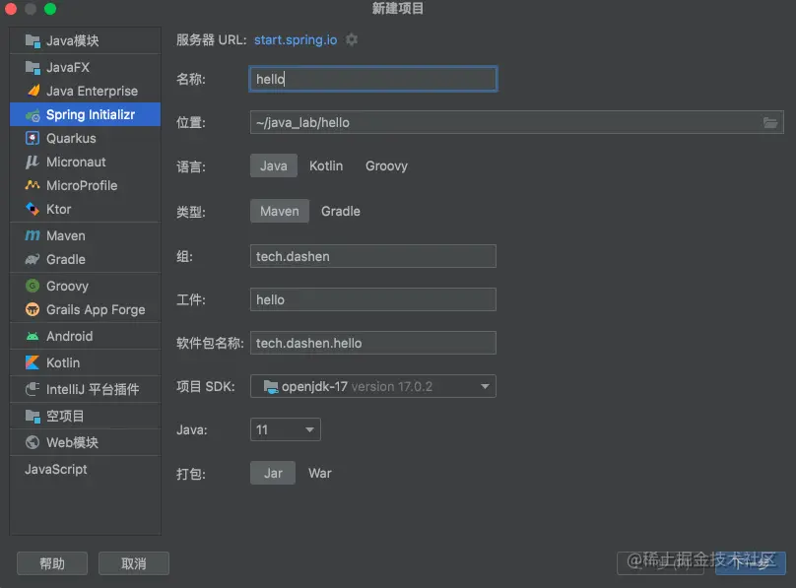The height and width of the screenshot is (588, 796).
Task: Set project type to Maven
Action: click(280, 211)
